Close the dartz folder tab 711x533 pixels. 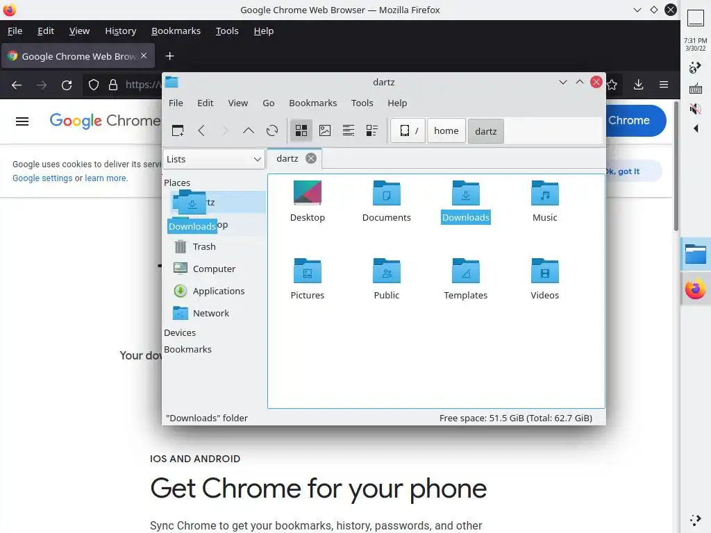[310, 158]
